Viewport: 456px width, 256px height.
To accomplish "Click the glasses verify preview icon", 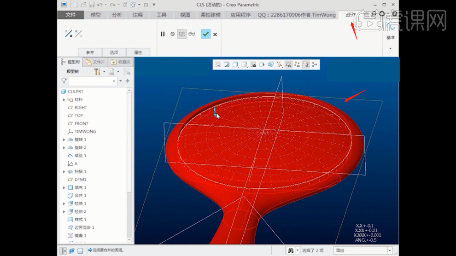I will tap(192, 34).
